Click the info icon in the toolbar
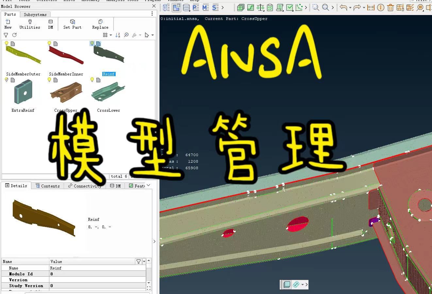The image size is (432, 294). 381,8
